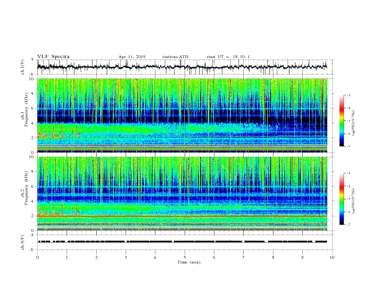Click the '8' kHz tick of ch.2 spectrogram
The height and width of the screenshot is (289, 374).
pos(33,172)
